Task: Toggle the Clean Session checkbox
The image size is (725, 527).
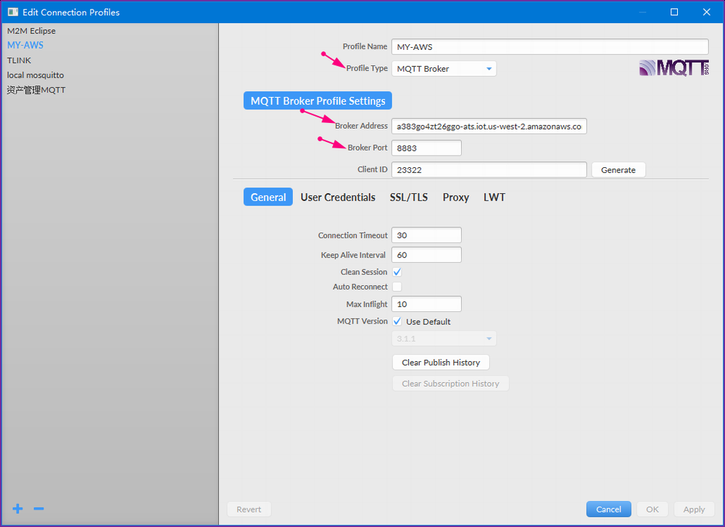Action: (x=397, y=272)
